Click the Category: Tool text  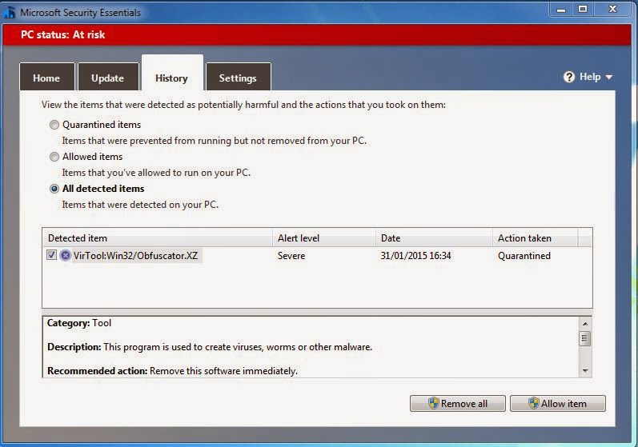(79, 323)
